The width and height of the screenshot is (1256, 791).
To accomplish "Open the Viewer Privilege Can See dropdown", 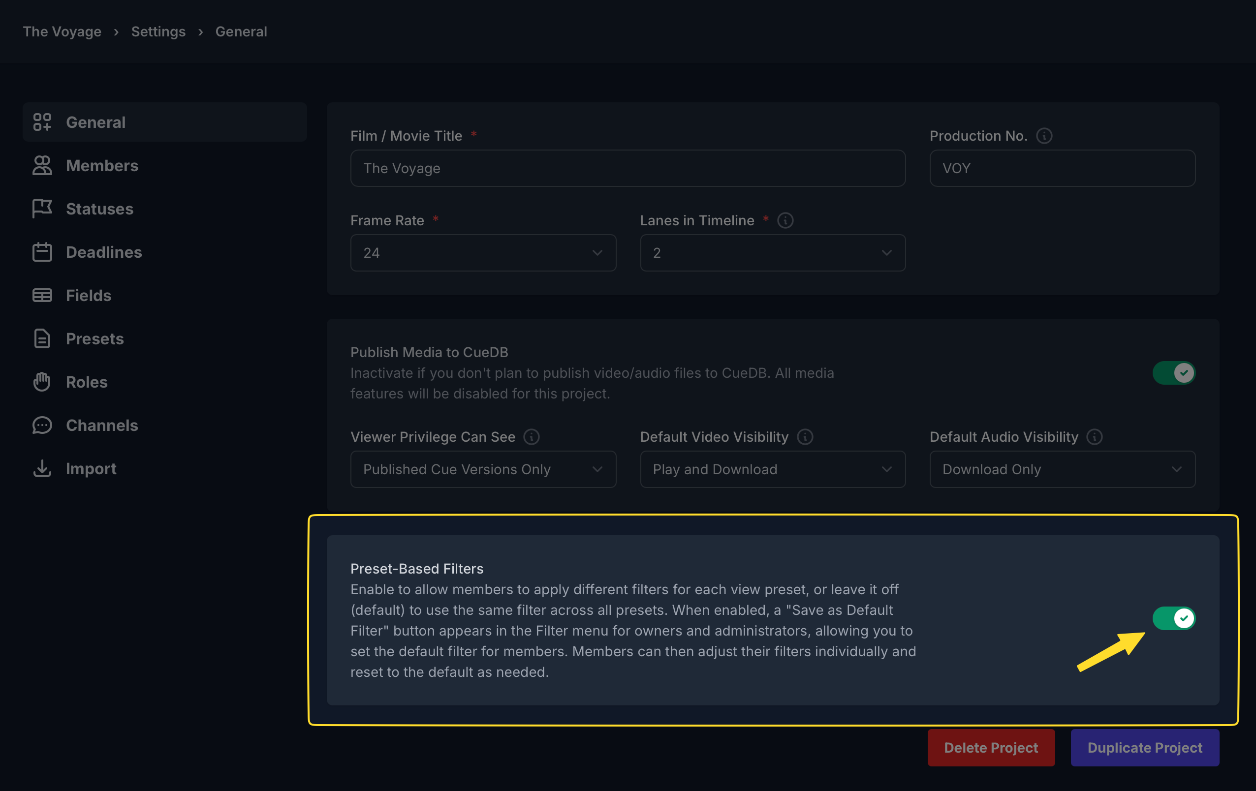I will point(483,469).
